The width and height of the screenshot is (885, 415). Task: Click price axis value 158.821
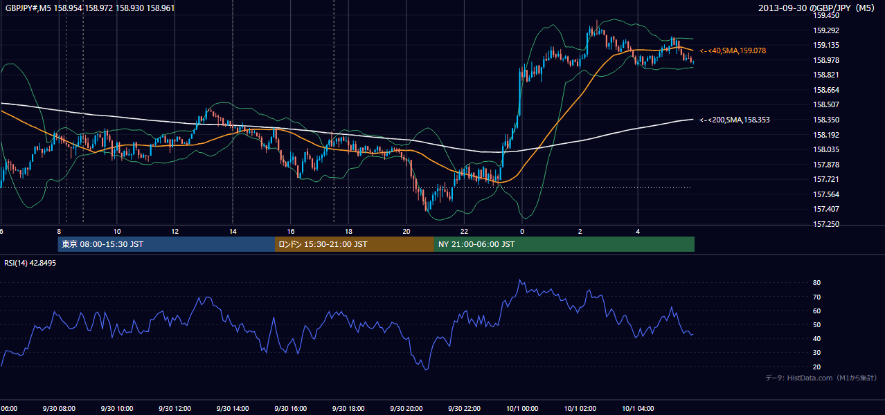[828, 75]
